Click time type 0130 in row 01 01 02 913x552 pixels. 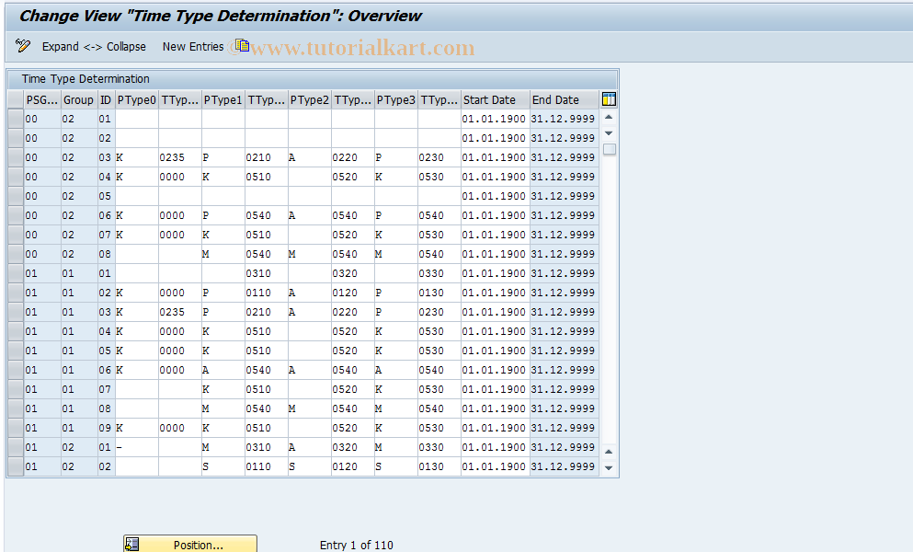click(439, 293)
